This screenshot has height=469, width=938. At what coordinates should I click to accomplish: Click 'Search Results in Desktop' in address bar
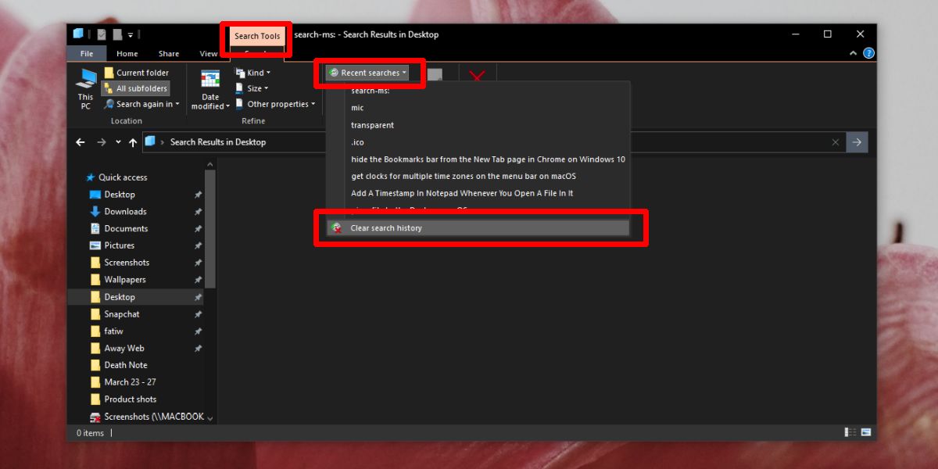click(218, 142)
